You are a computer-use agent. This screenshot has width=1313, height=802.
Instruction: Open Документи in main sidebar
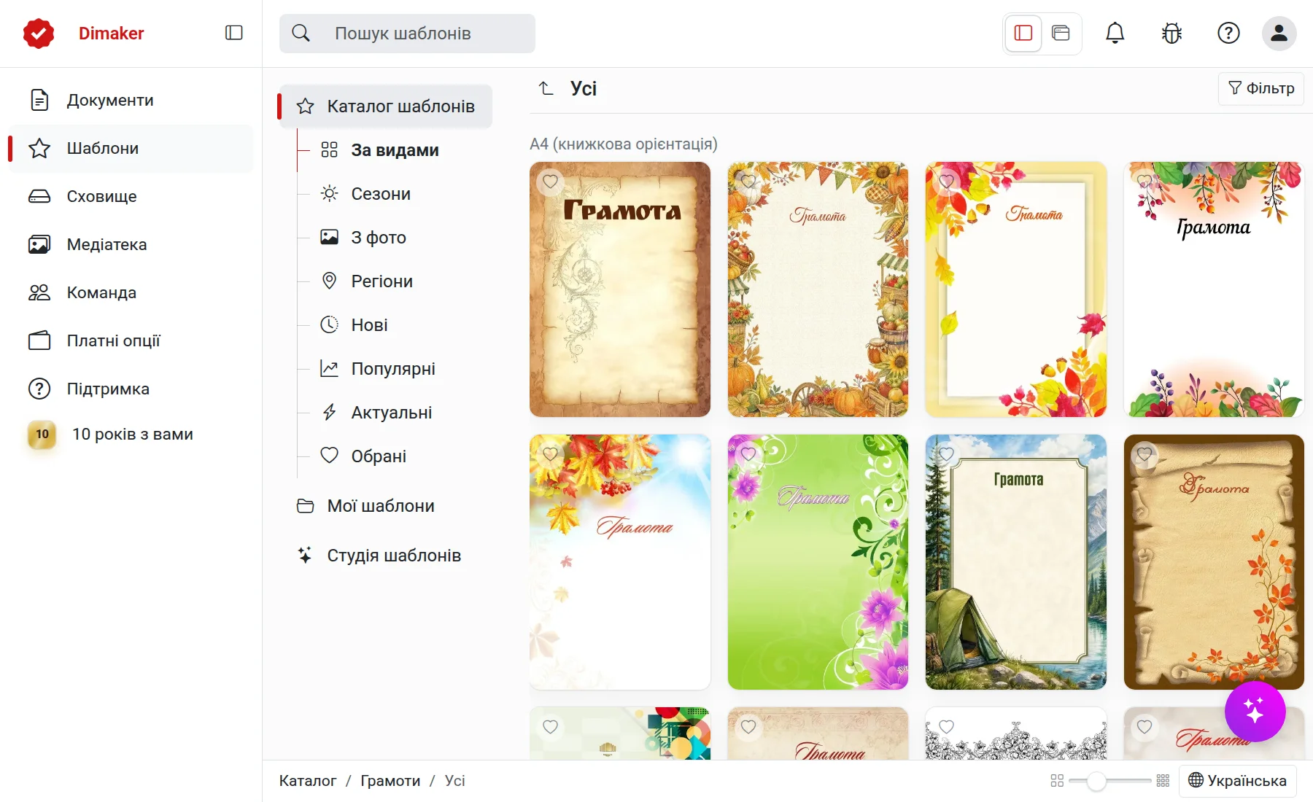131,100
